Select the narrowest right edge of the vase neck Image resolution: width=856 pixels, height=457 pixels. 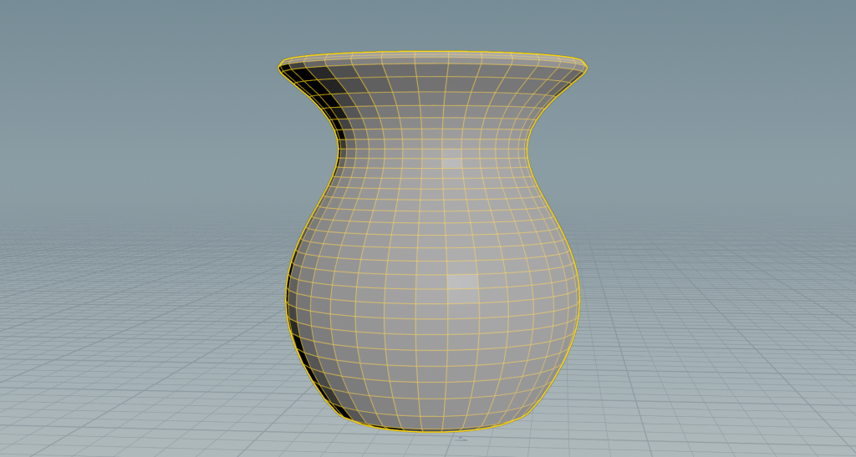(527, 152)
